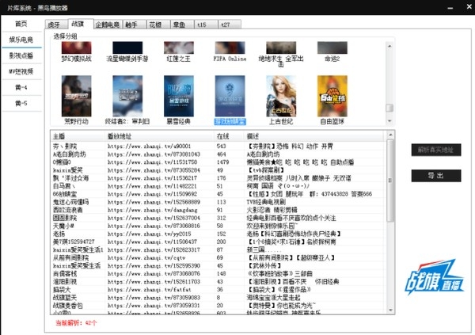Screen dimensions: 475x335
Task: Select the streamer row 白马君
Action: point(218,186)
